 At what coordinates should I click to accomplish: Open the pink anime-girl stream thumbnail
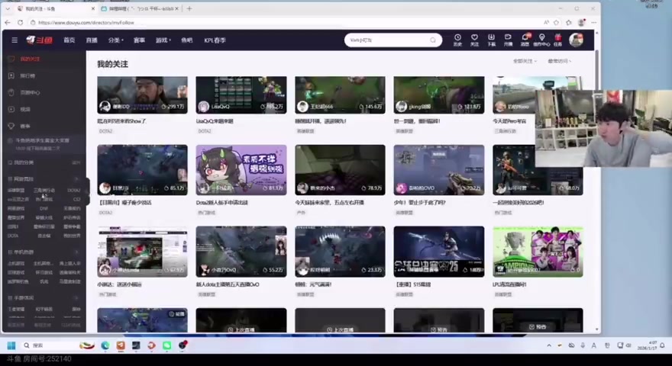[241, 169]
